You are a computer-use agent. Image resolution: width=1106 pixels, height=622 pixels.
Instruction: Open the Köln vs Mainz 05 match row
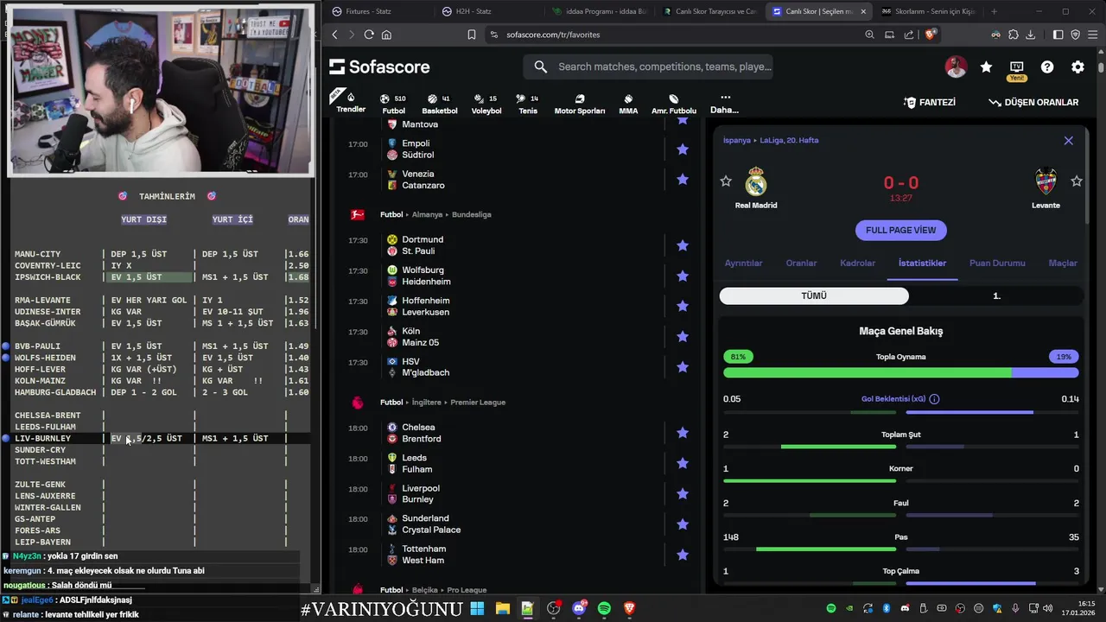pyautogui.click(x=518, y=337)
